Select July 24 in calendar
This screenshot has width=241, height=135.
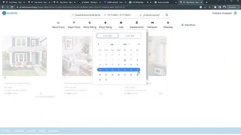coord(106,75)
